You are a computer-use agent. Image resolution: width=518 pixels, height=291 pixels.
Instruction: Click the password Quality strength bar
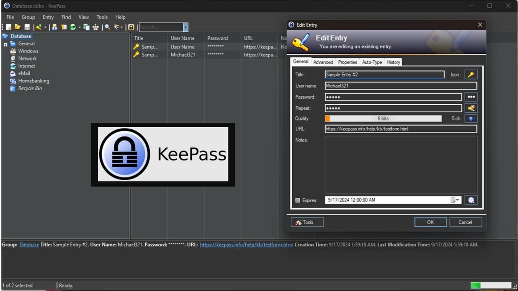pos(382,118)
